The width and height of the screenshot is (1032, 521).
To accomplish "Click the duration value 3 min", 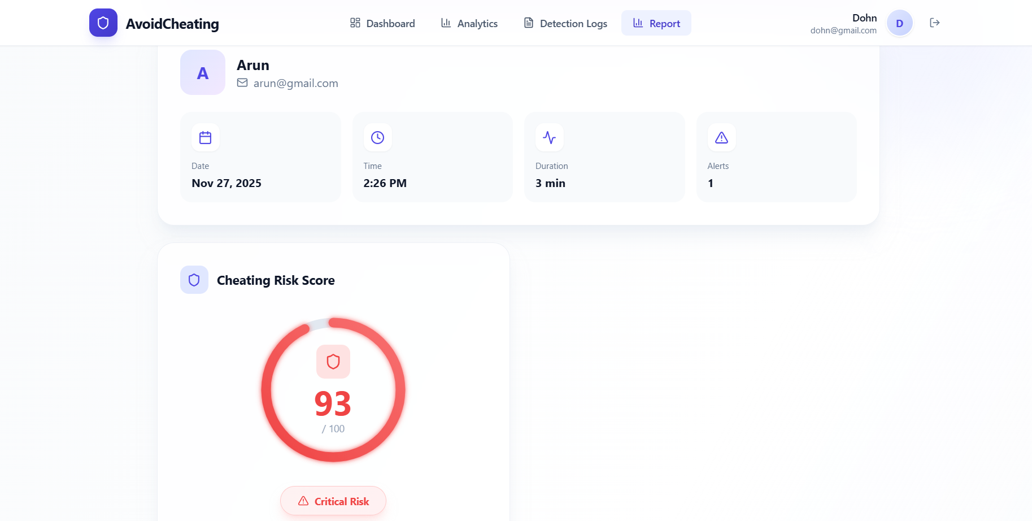I will [550, 183].
